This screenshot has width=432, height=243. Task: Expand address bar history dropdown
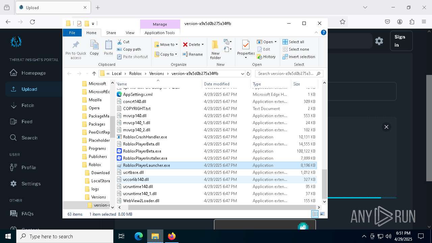[x=242, y=74]
